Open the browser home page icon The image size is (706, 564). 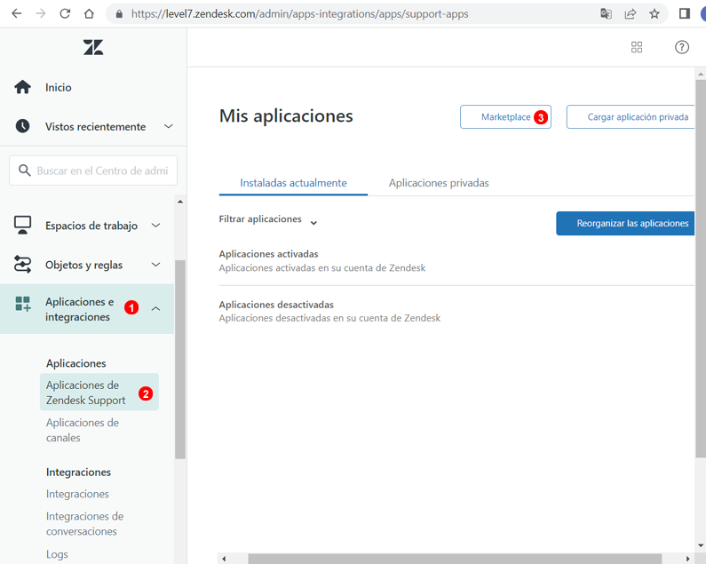(89, 13)
